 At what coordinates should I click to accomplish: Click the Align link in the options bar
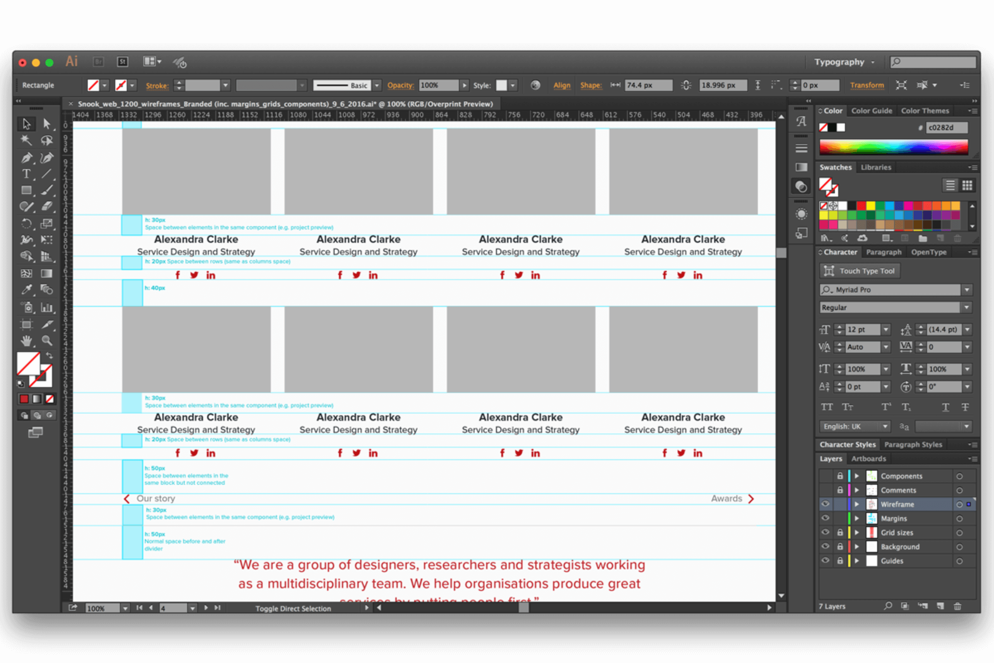tap(562, 85)
